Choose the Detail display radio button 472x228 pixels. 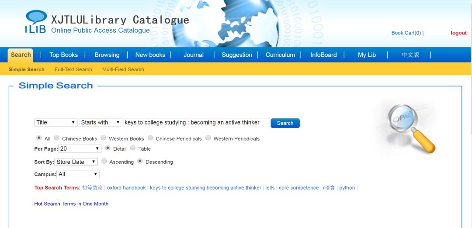pyautogui.click(x=108, y=148)
